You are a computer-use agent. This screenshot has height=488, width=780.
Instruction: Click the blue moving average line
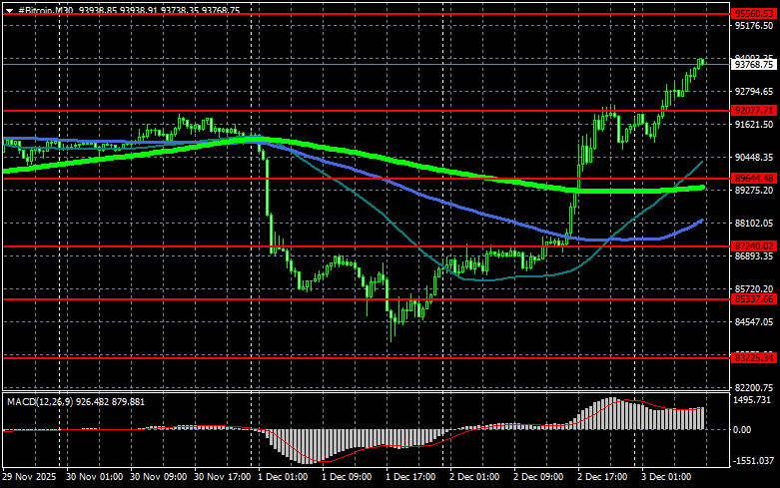449,207
